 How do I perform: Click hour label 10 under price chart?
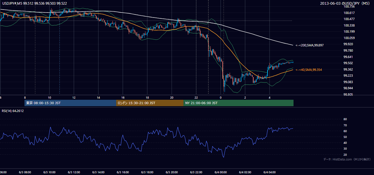pos(49,98)
